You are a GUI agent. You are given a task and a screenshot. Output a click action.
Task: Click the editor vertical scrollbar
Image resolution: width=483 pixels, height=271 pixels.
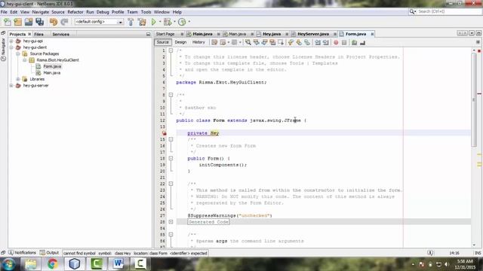pyautogui.click(x=474, y=99)
